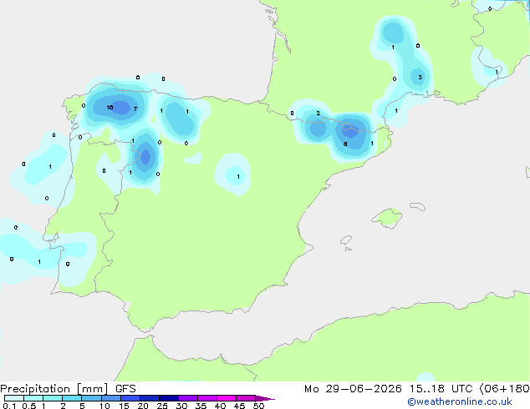Click the 25 mm dark blue legend swatch
The width and height of the screenshot is (530, 409).
point(168,398)
